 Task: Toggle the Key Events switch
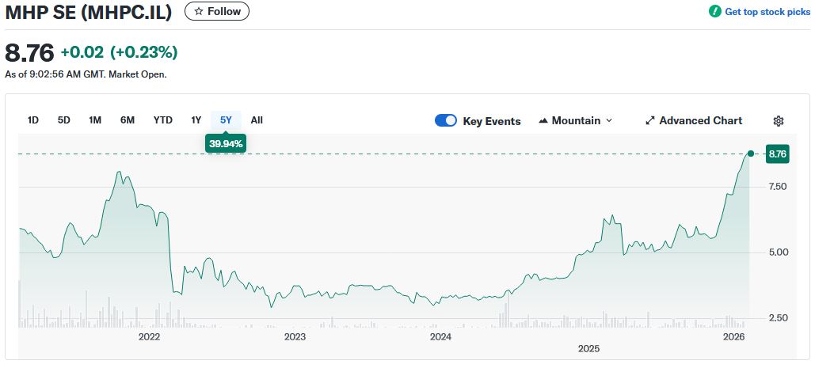(x=446, y=121)
